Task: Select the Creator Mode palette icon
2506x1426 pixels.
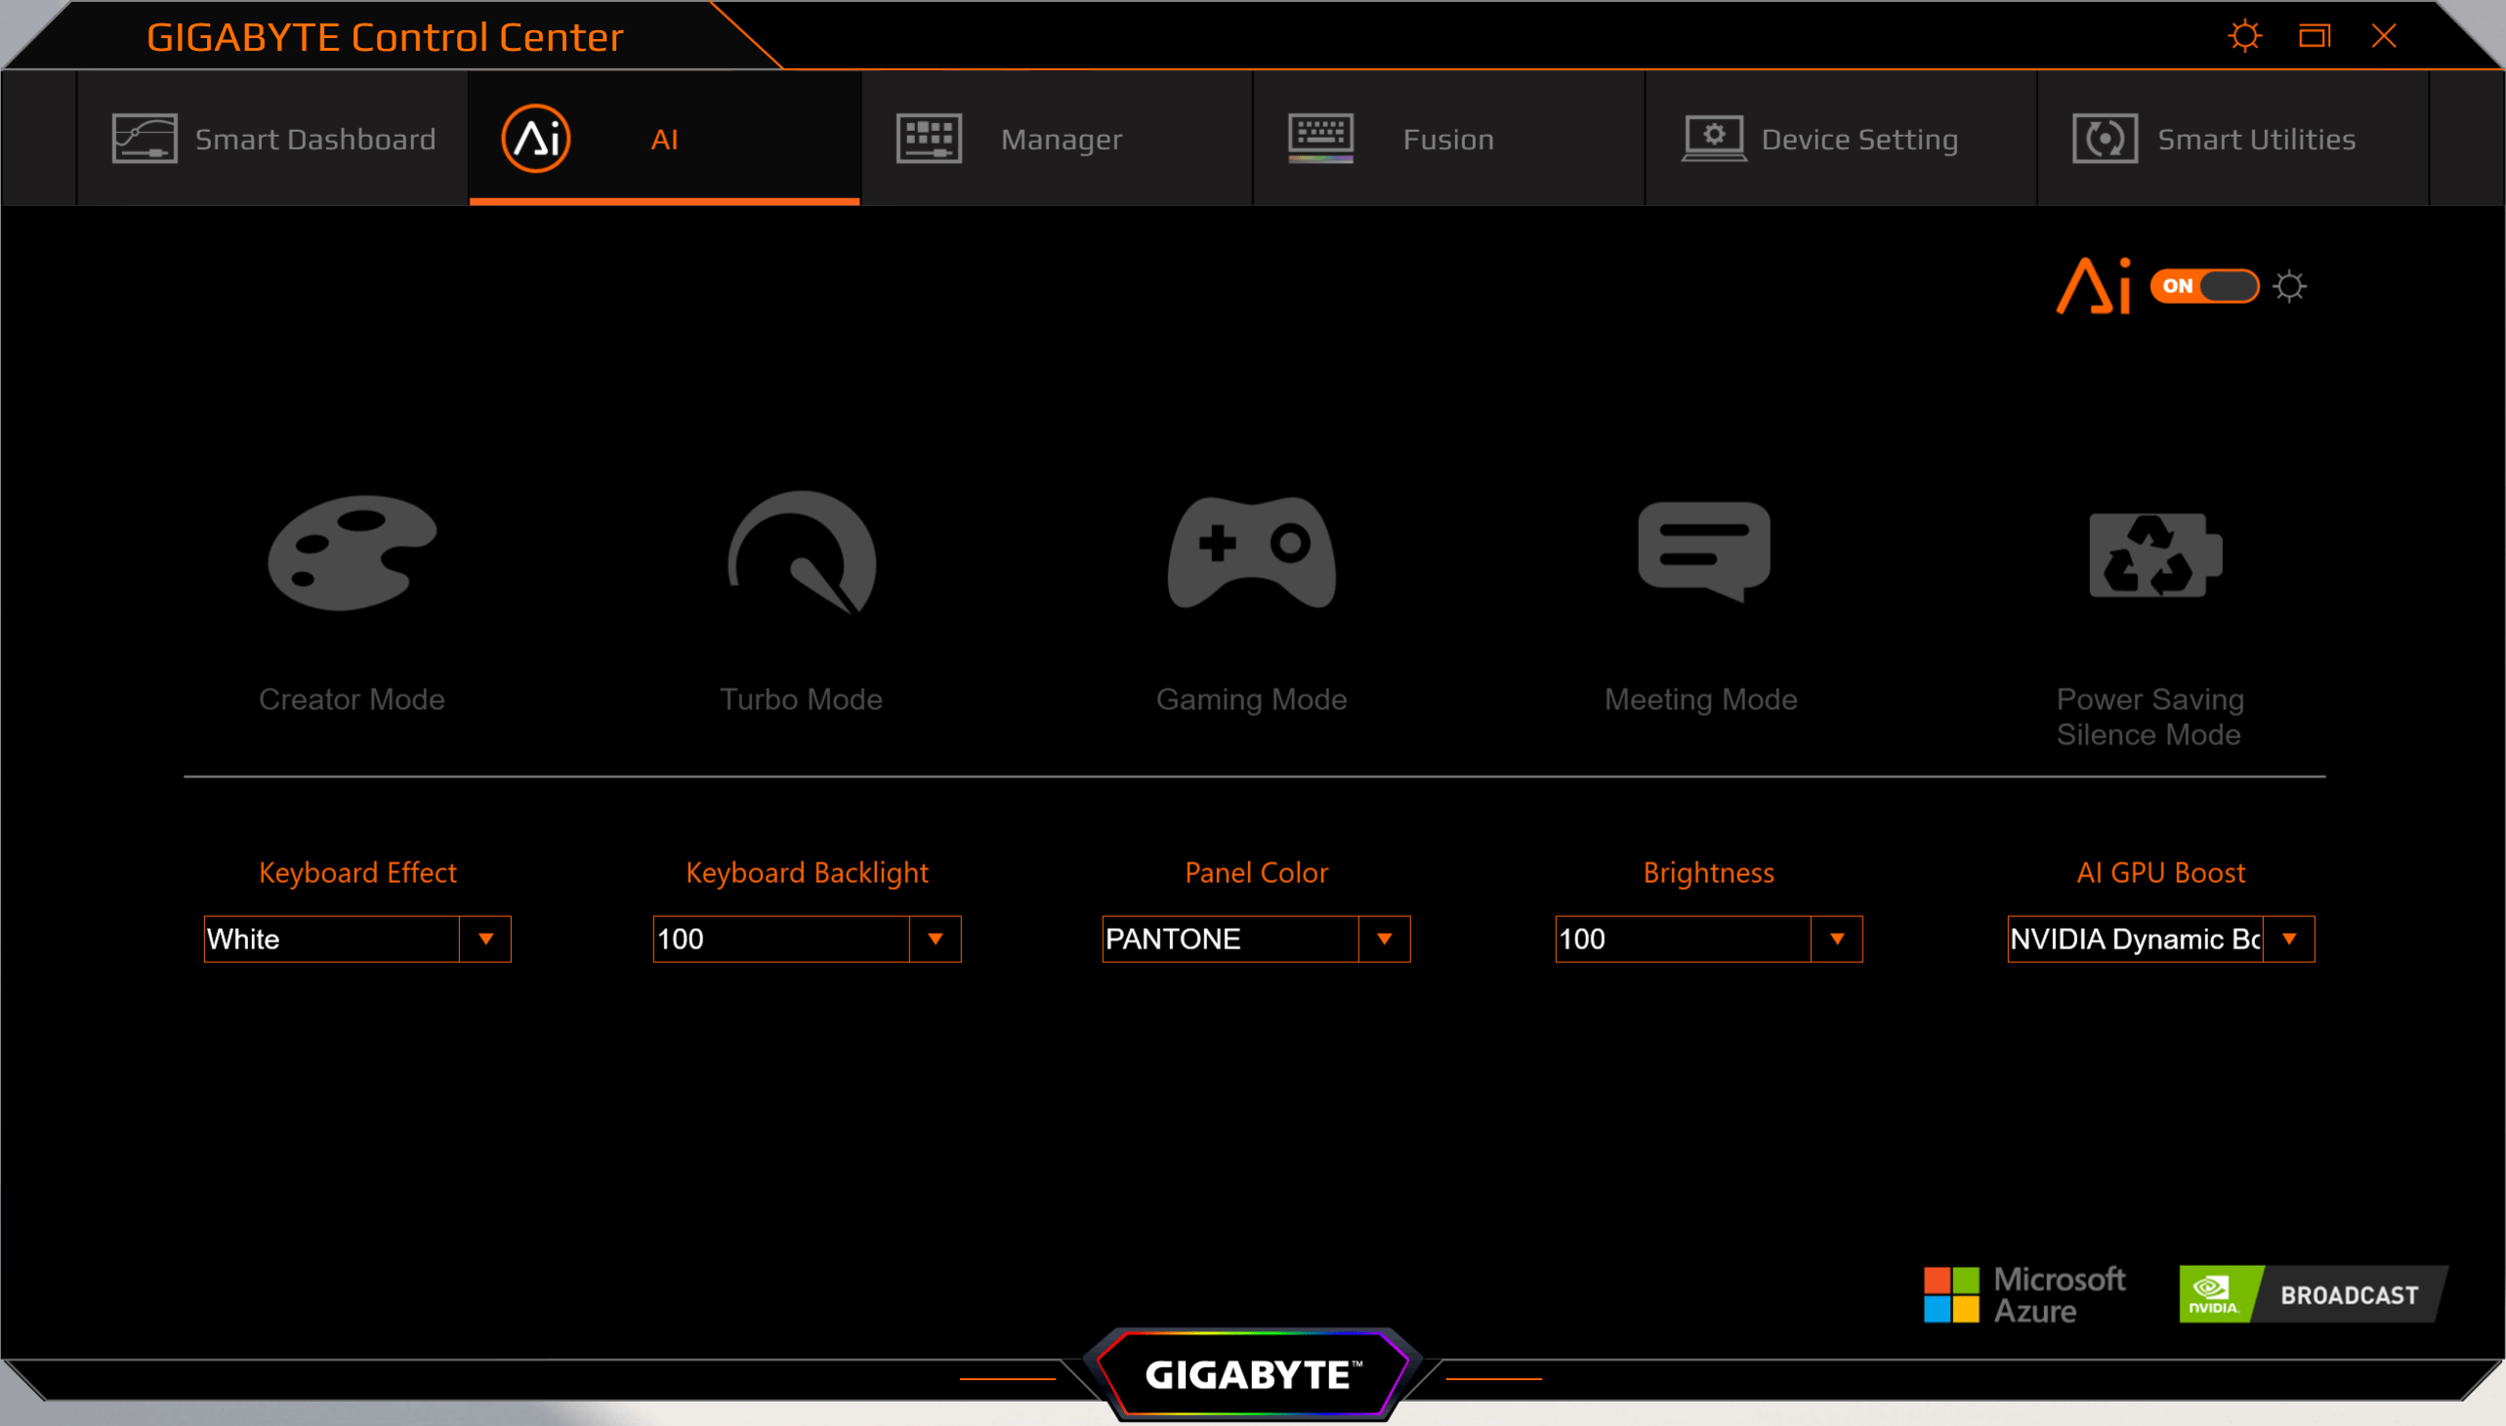Action: click(352, 554)
